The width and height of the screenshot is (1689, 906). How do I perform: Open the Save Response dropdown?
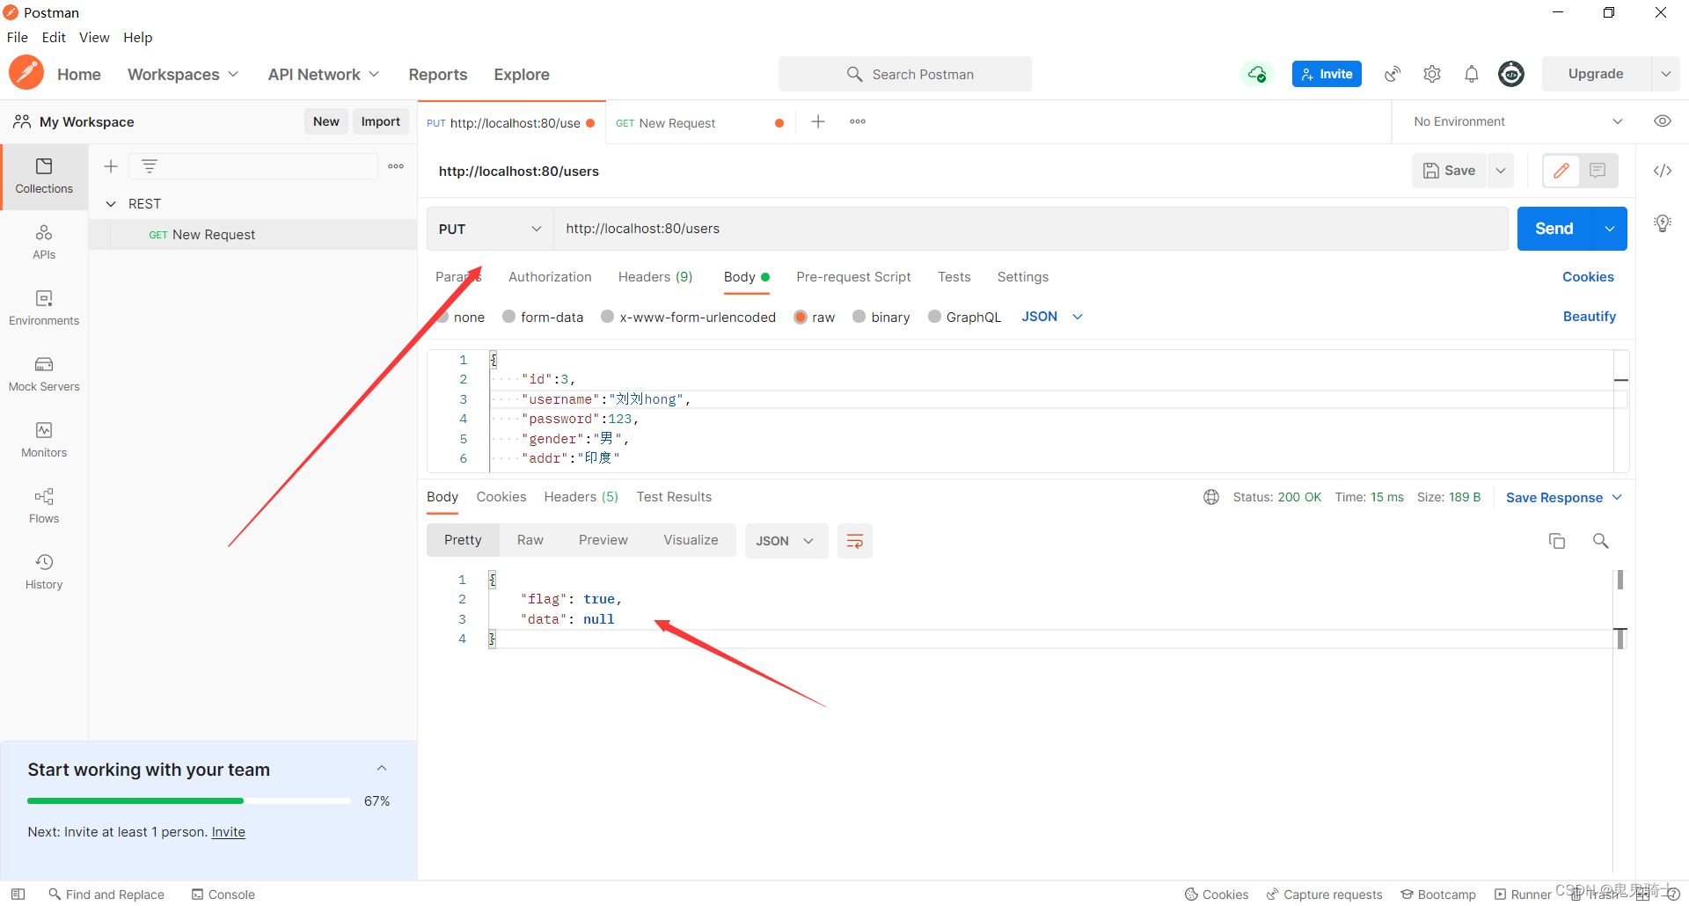tap(1564, 498)
